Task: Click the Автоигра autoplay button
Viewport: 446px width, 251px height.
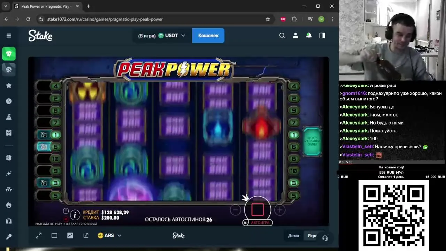Action: point(258,222)
